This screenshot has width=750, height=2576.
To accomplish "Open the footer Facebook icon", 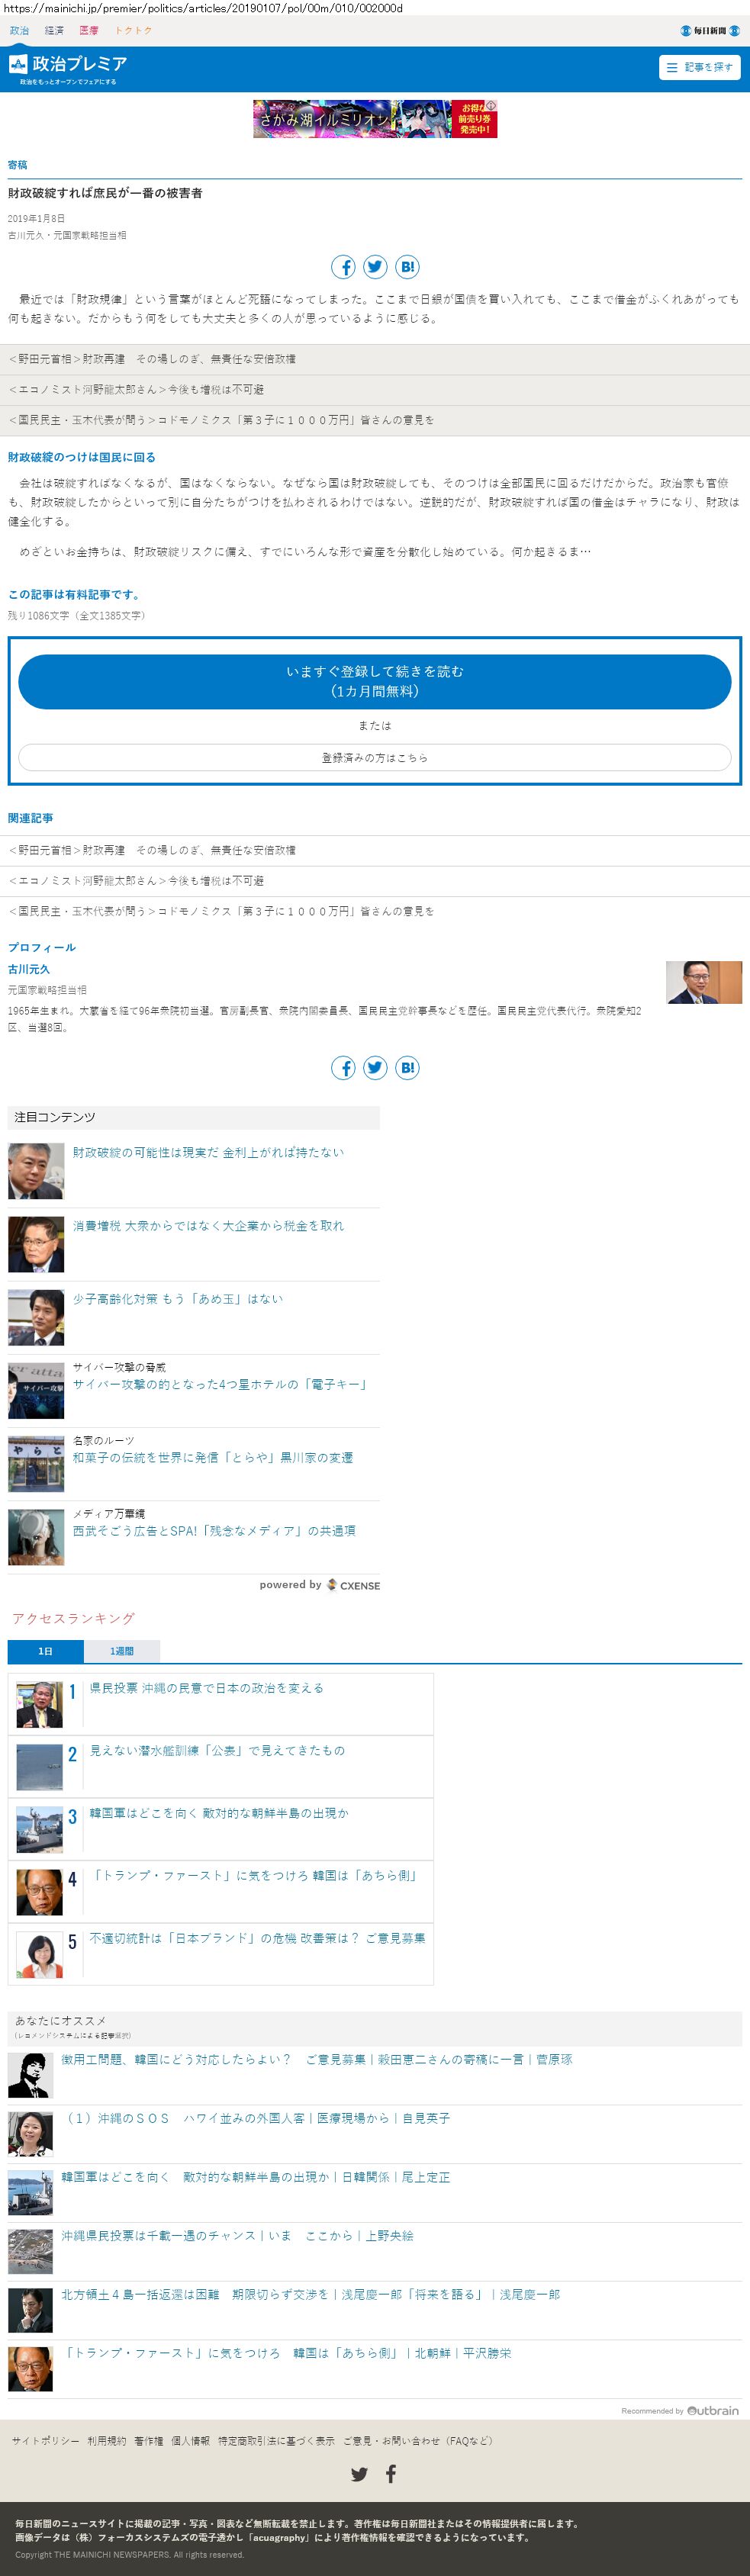I will click(x=391, y=2474).
